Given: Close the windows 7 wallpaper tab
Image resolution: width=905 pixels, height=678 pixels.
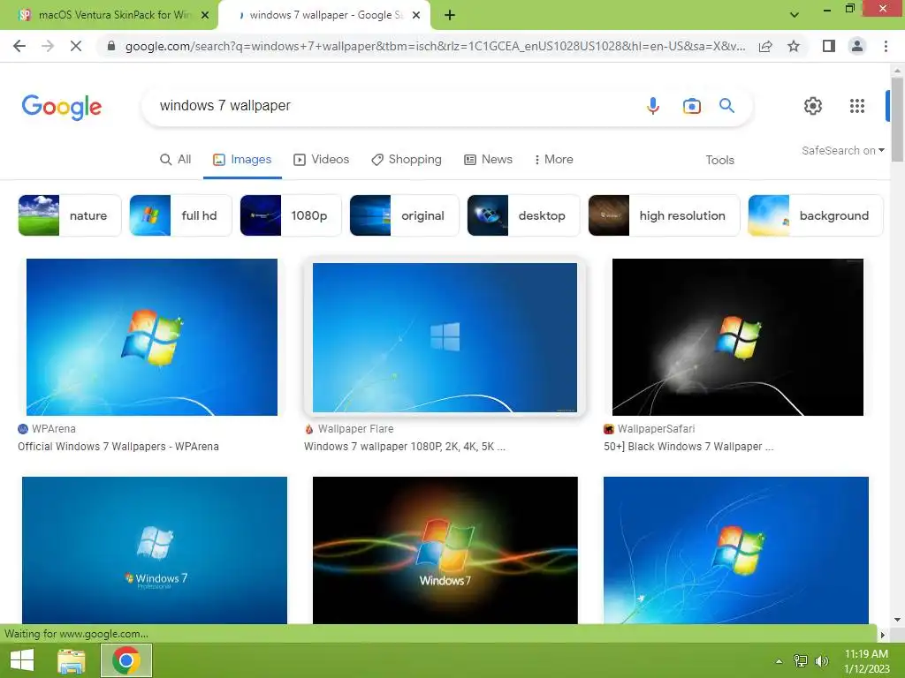Looking at the screenshot, I should pyautogui.click(x=416, y=16).
